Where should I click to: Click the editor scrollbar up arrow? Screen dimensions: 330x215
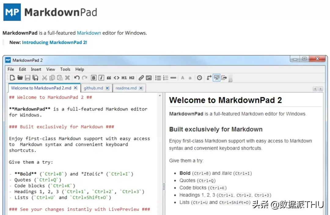[x=160, y=96]
